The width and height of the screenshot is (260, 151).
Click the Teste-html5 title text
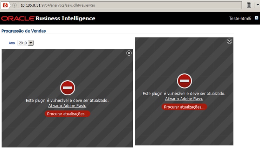coord(240,18)
